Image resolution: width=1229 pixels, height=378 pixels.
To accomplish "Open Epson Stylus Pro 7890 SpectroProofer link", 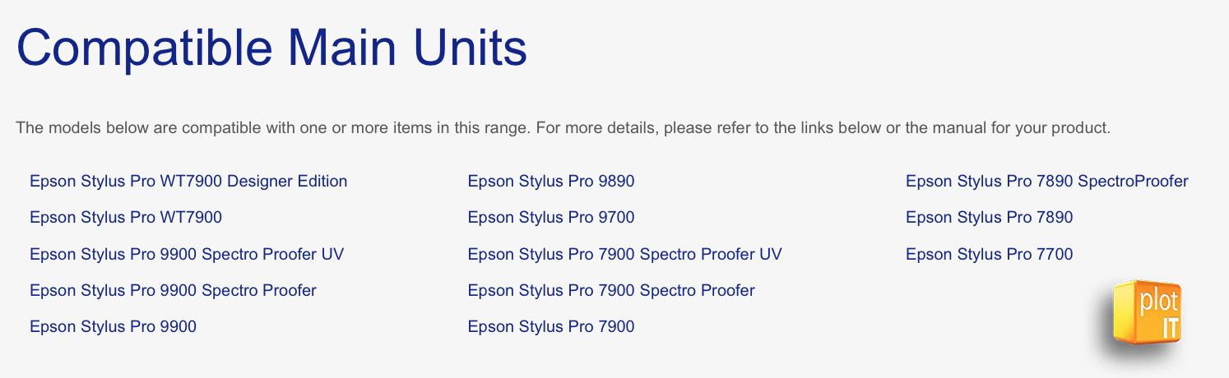I will coord(1047,181).
